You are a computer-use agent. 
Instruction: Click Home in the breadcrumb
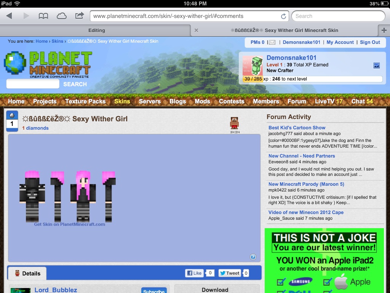[x=42, y=41]
